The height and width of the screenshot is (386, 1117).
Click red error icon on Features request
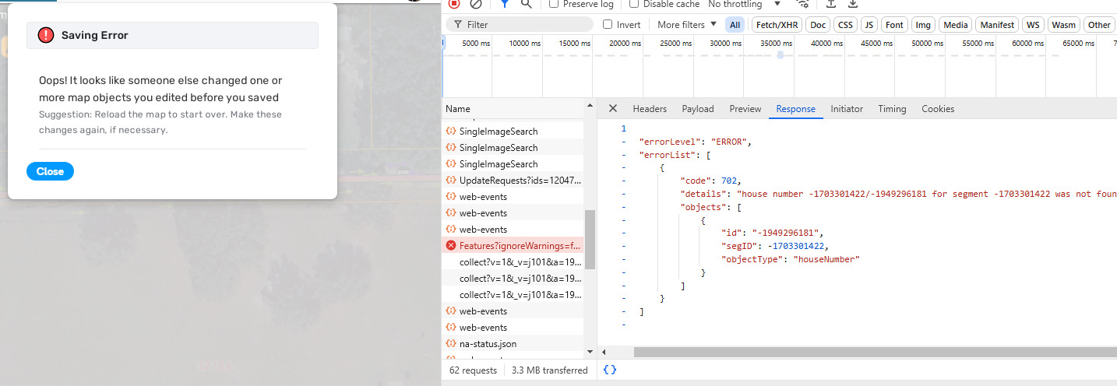(x=450, y=245)
